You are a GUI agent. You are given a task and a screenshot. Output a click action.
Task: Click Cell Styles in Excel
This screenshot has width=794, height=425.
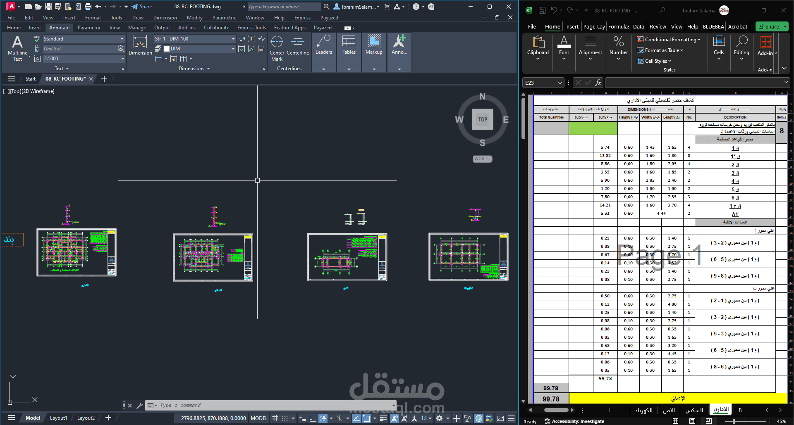point(654,61)
